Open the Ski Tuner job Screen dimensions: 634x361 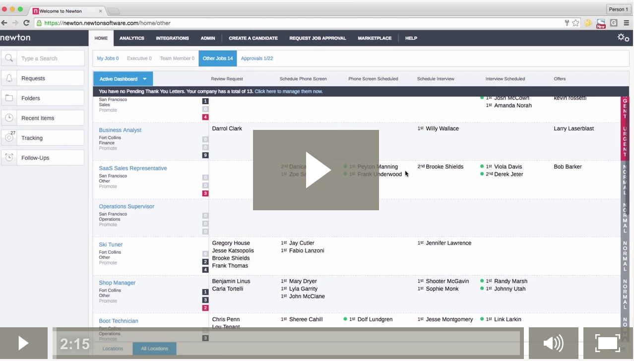pyautogui.click(x=111, y=244)
